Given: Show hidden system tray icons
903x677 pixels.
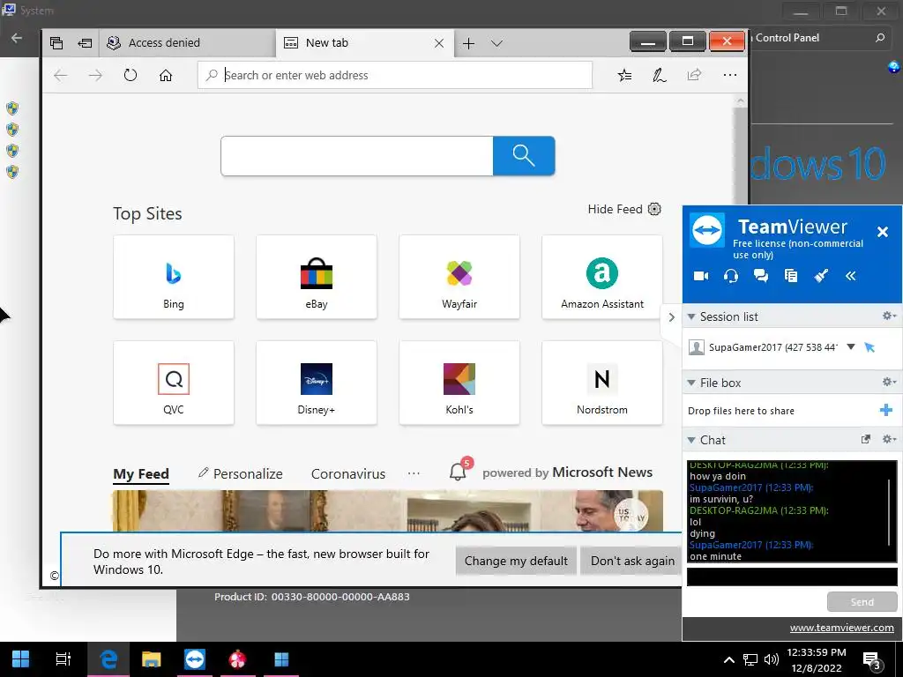Looking at the screenshot, I should 728,659.
